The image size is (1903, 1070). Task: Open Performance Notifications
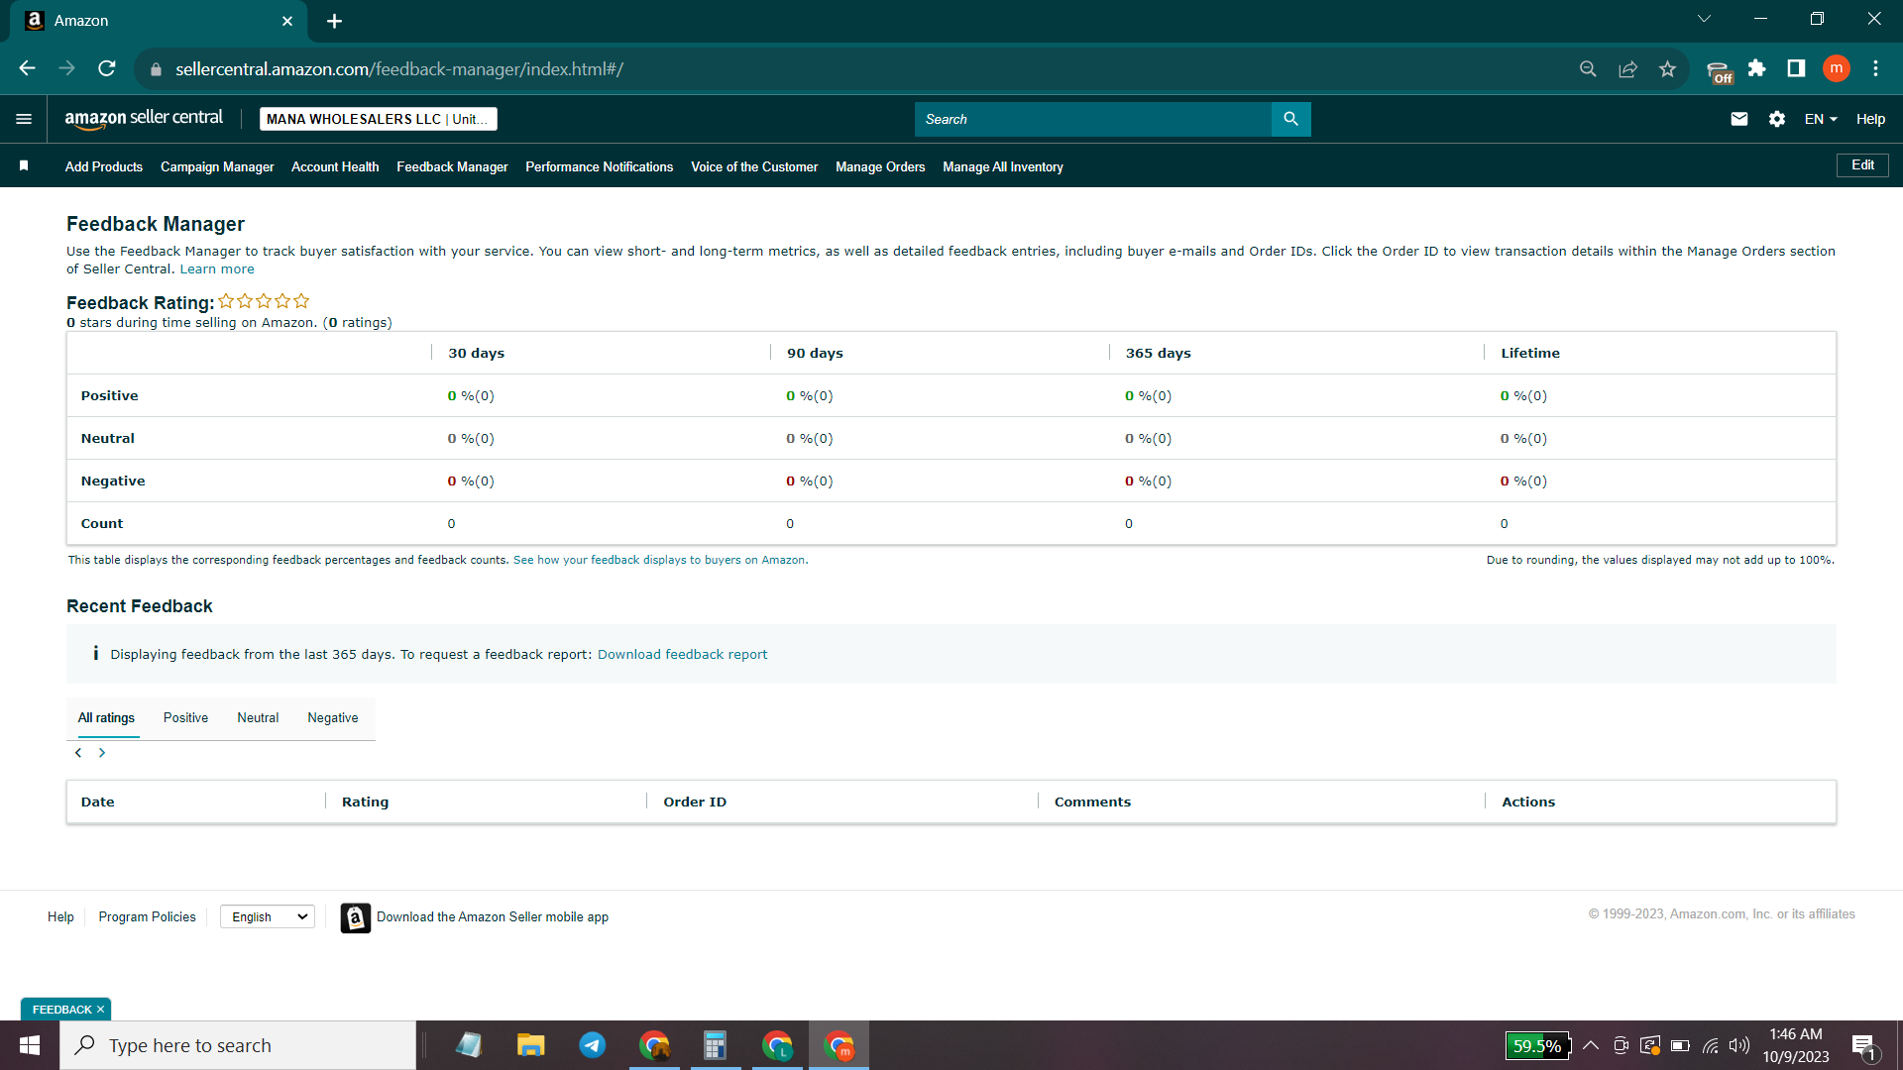pyautogui.click(x=600, y=166)
